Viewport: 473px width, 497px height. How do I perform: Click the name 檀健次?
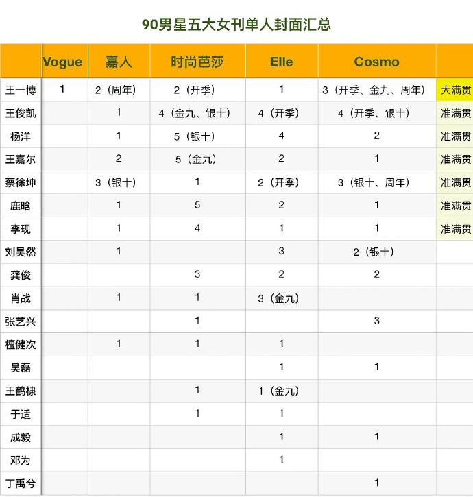[21, 345]
